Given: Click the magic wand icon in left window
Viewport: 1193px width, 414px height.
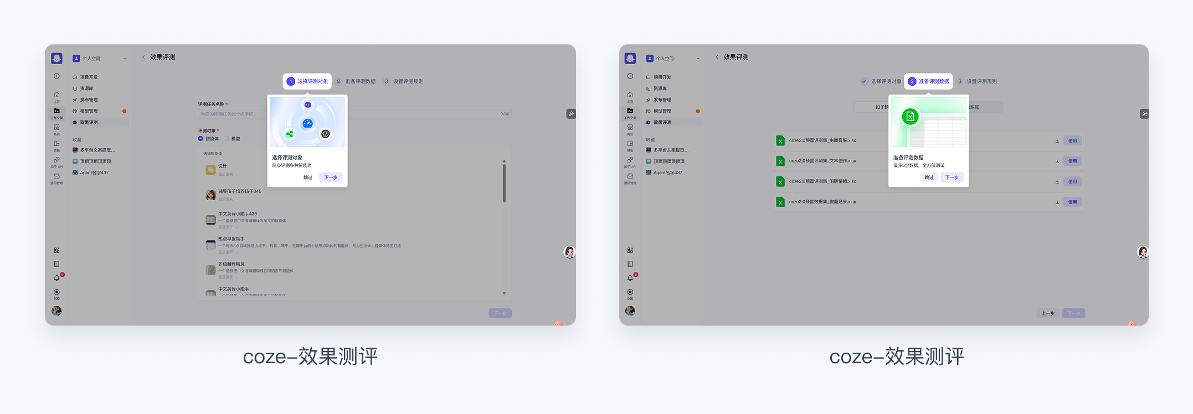Looking at the screenshot, I should coord(571,114).
